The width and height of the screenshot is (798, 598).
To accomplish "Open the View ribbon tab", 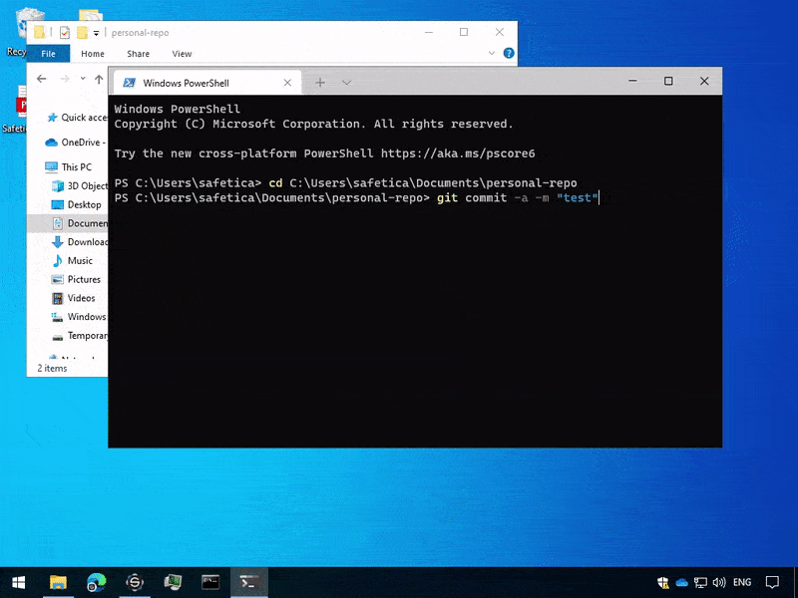I will tap(182, 54).
